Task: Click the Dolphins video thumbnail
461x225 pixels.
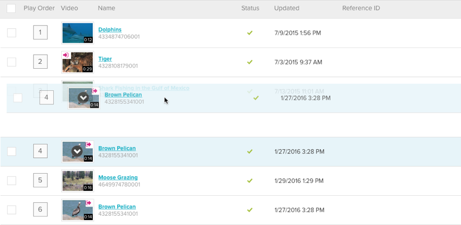Action: 78,33
